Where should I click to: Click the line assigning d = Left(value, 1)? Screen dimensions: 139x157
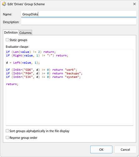[23, 62]
